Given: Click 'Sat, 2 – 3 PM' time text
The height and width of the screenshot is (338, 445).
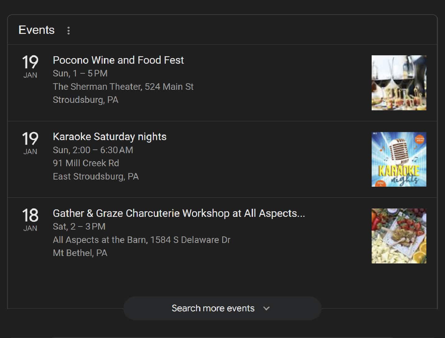Looking at the screenshot, I should pyautogui.click(x=79, y=226).
